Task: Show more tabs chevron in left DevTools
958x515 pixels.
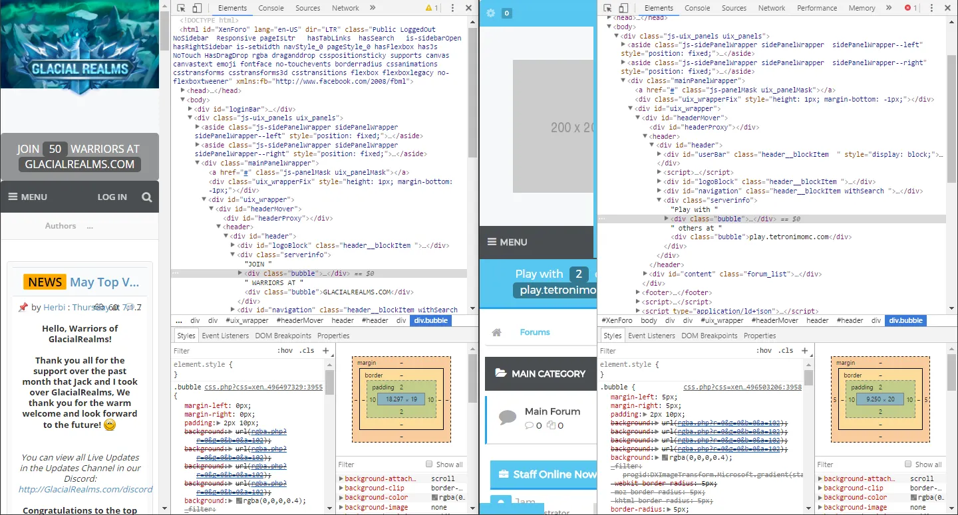Action: 372,8
